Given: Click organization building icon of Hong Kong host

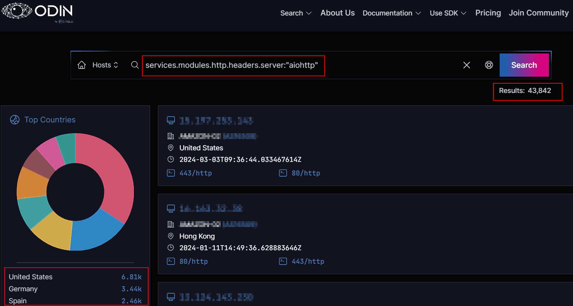Looking at the screenshot, I should coord(171,224).
